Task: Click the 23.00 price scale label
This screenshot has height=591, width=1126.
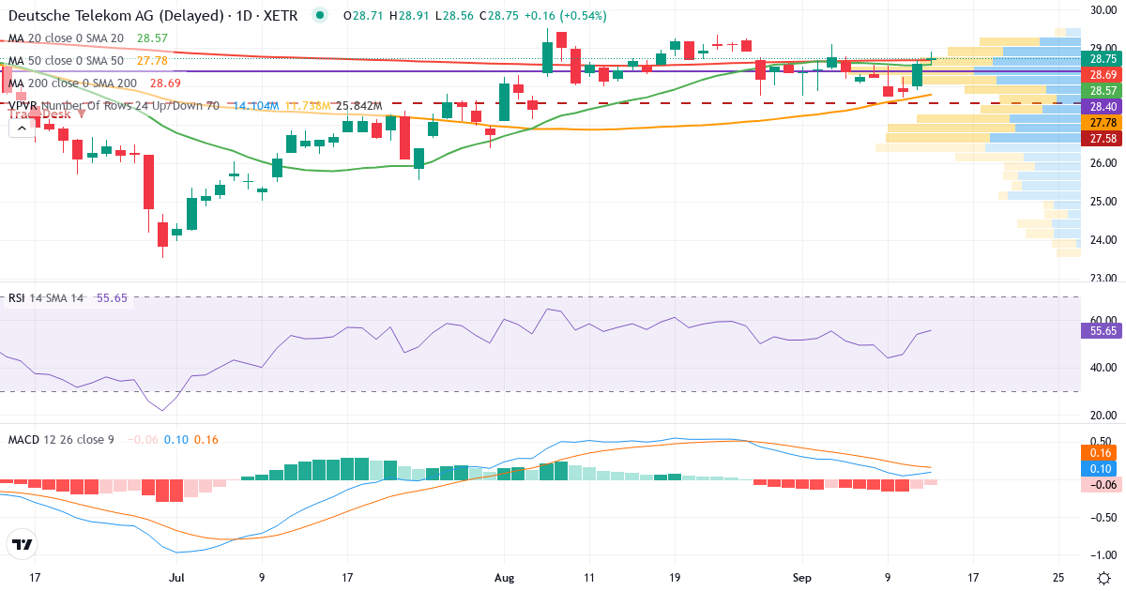Action: pyautogui.click(x=1103, y=279)
